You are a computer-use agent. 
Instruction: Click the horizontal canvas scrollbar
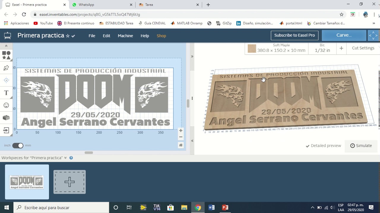coord(89,153)
